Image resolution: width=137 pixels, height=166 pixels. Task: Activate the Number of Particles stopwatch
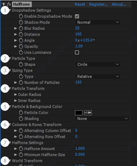21,82
